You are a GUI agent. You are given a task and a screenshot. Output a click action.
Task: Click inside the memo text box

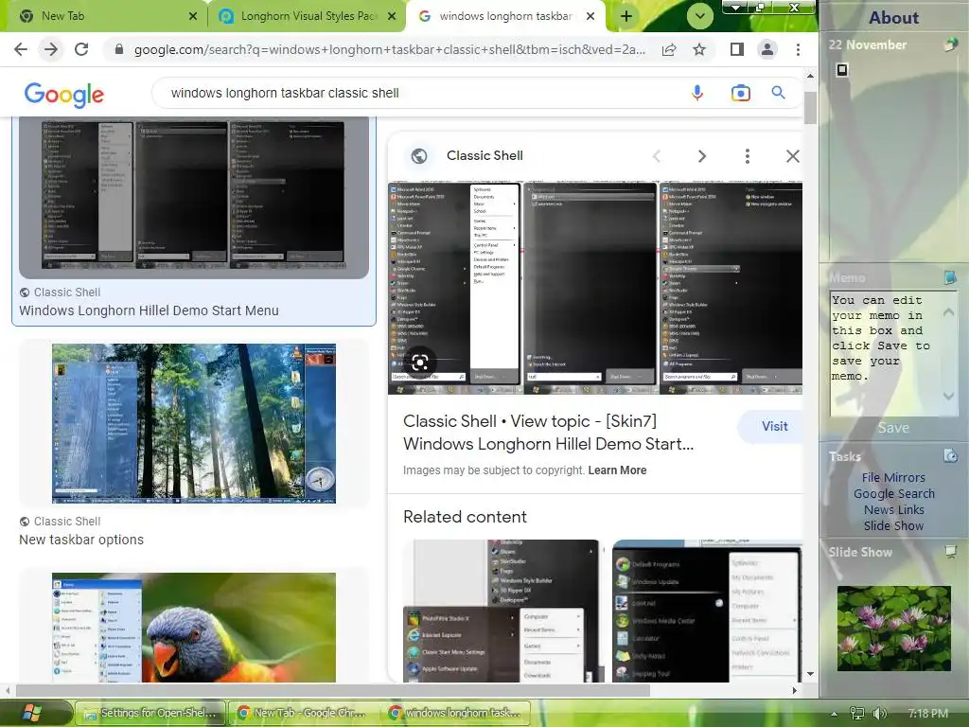886,352
